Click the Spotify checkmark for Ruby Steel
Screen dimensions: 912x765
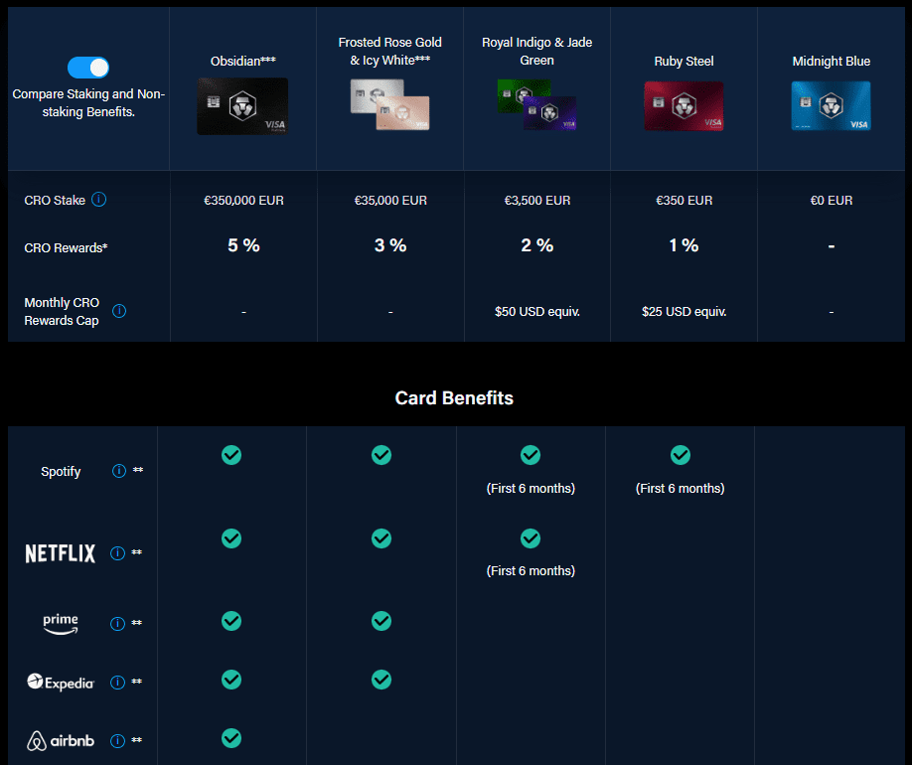pos(681,455)
